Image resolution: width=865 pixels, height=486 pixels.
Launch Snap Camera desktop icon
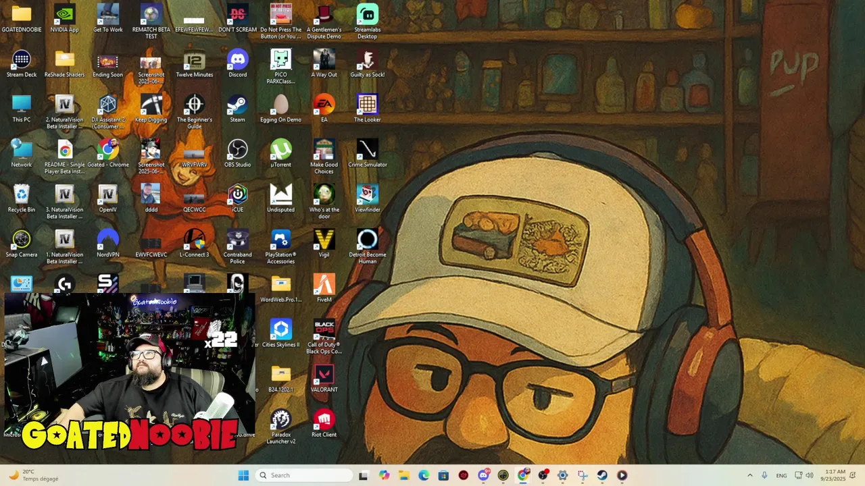(x=22, y=244)
